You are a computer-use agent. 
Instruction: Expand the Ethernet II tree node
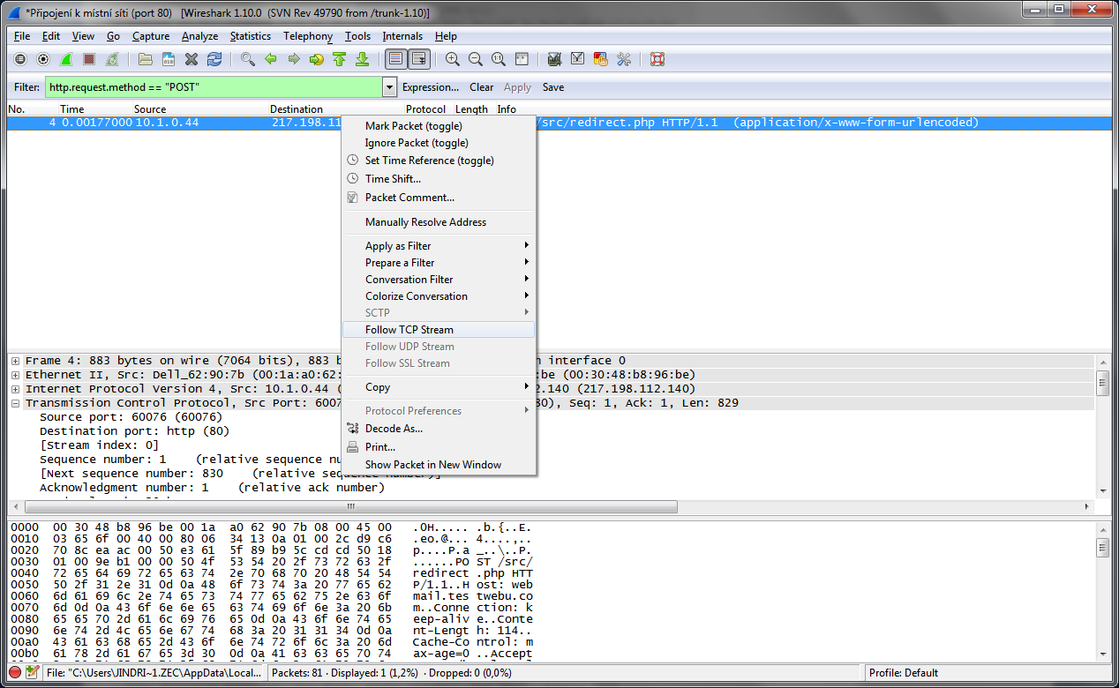pos(16,375)
